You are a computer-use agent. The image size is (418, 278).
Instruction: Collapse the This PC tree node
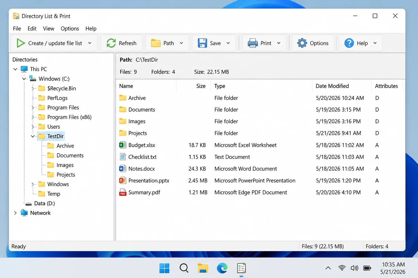(15, 69)
